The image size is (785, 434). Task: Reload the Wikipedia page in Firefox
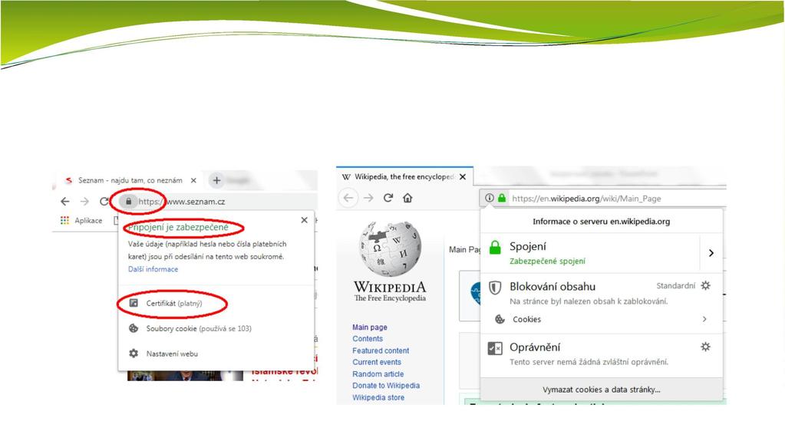pos(388,198)
